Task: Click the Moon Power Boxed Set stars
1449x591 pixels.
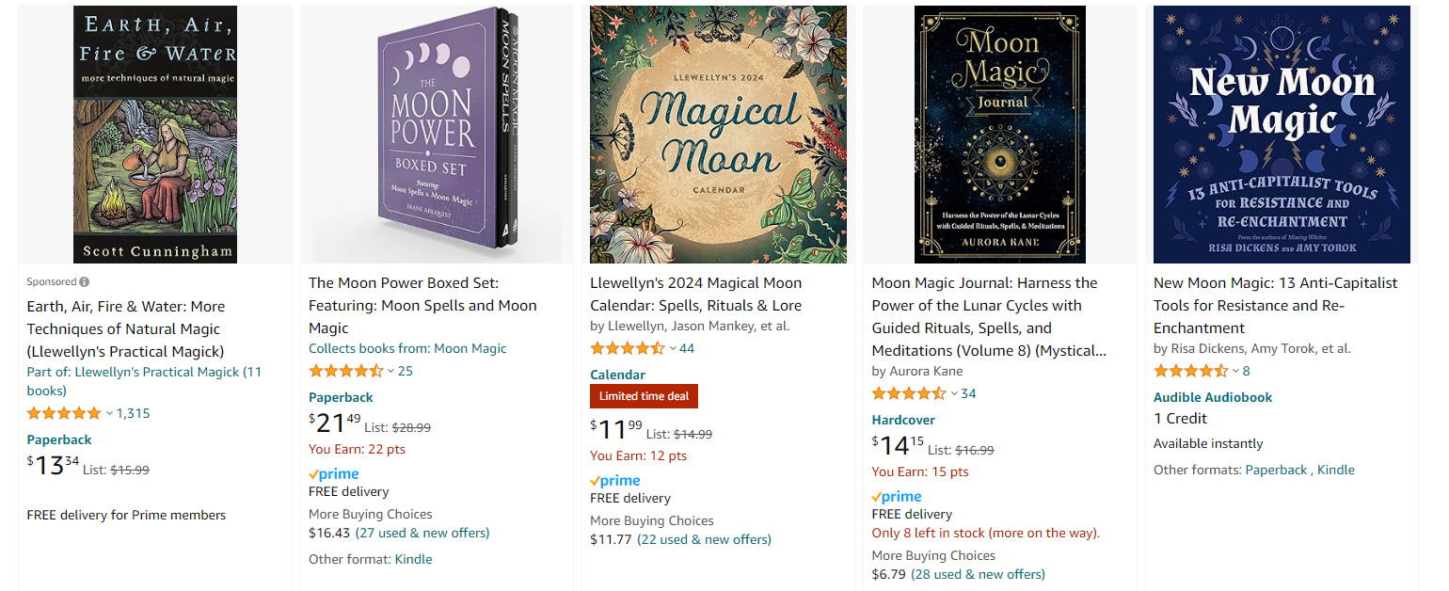Action: point(345,371)
